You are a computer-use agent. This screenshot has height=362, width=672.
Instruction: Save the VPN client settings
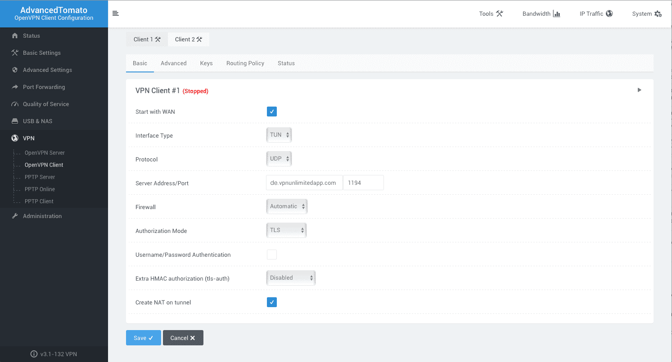coord(143,338)
